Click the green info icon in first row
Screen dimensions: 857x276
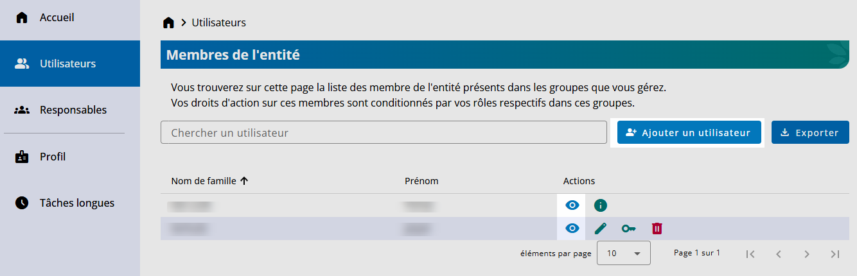pos(600,205)
